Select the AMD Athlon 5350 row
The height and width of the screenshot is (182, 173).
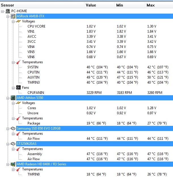(94, 98)
